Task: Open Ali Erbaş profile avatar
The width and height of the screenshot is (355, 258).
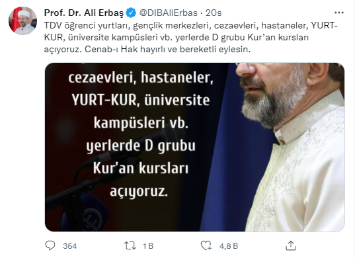Action: coord(22,21)
